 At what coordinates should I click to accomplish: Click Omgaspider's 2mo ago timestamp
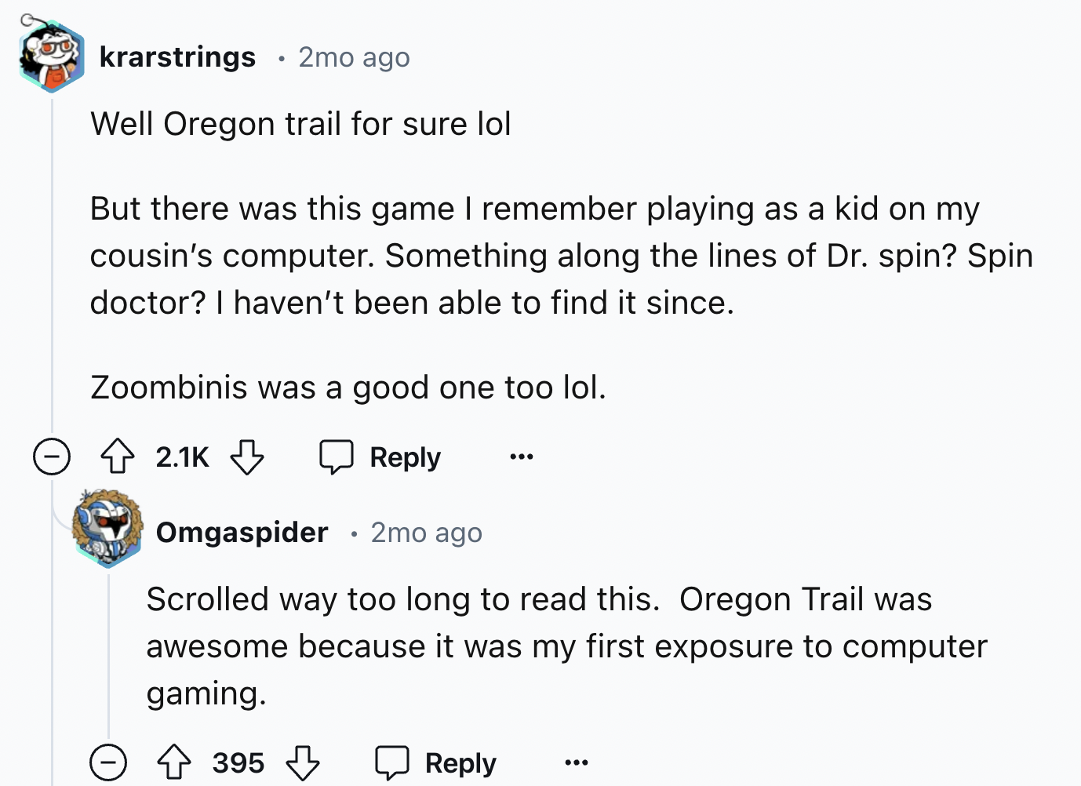click(x=426, y=533)
